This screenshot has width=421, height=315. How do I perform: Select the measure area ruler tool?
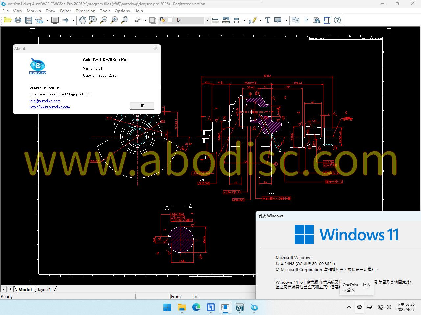click(226, 20)
